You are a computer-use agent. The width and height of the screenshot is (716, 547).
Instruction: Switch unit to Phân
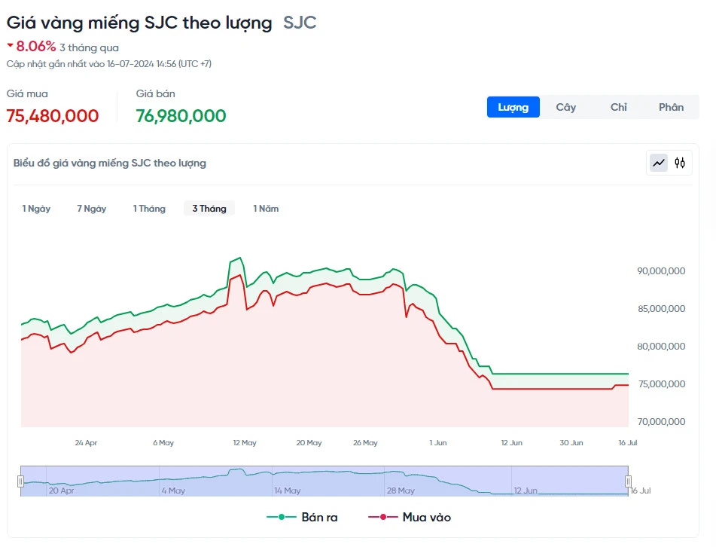671,107
